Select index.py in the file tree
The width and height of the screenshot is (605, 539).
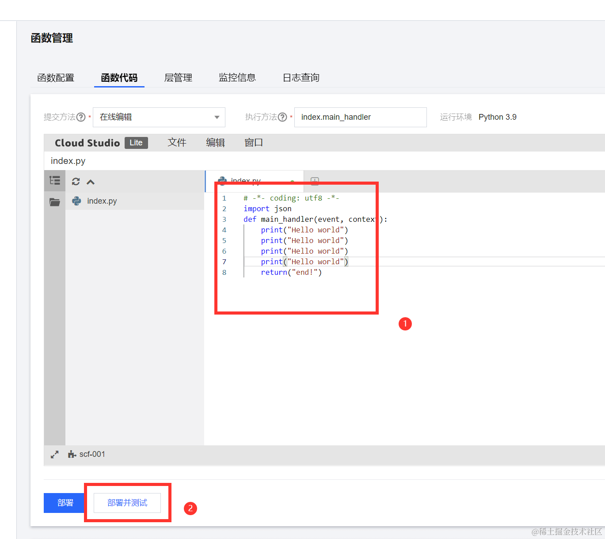pyautogui.click(x=102, y=201)
